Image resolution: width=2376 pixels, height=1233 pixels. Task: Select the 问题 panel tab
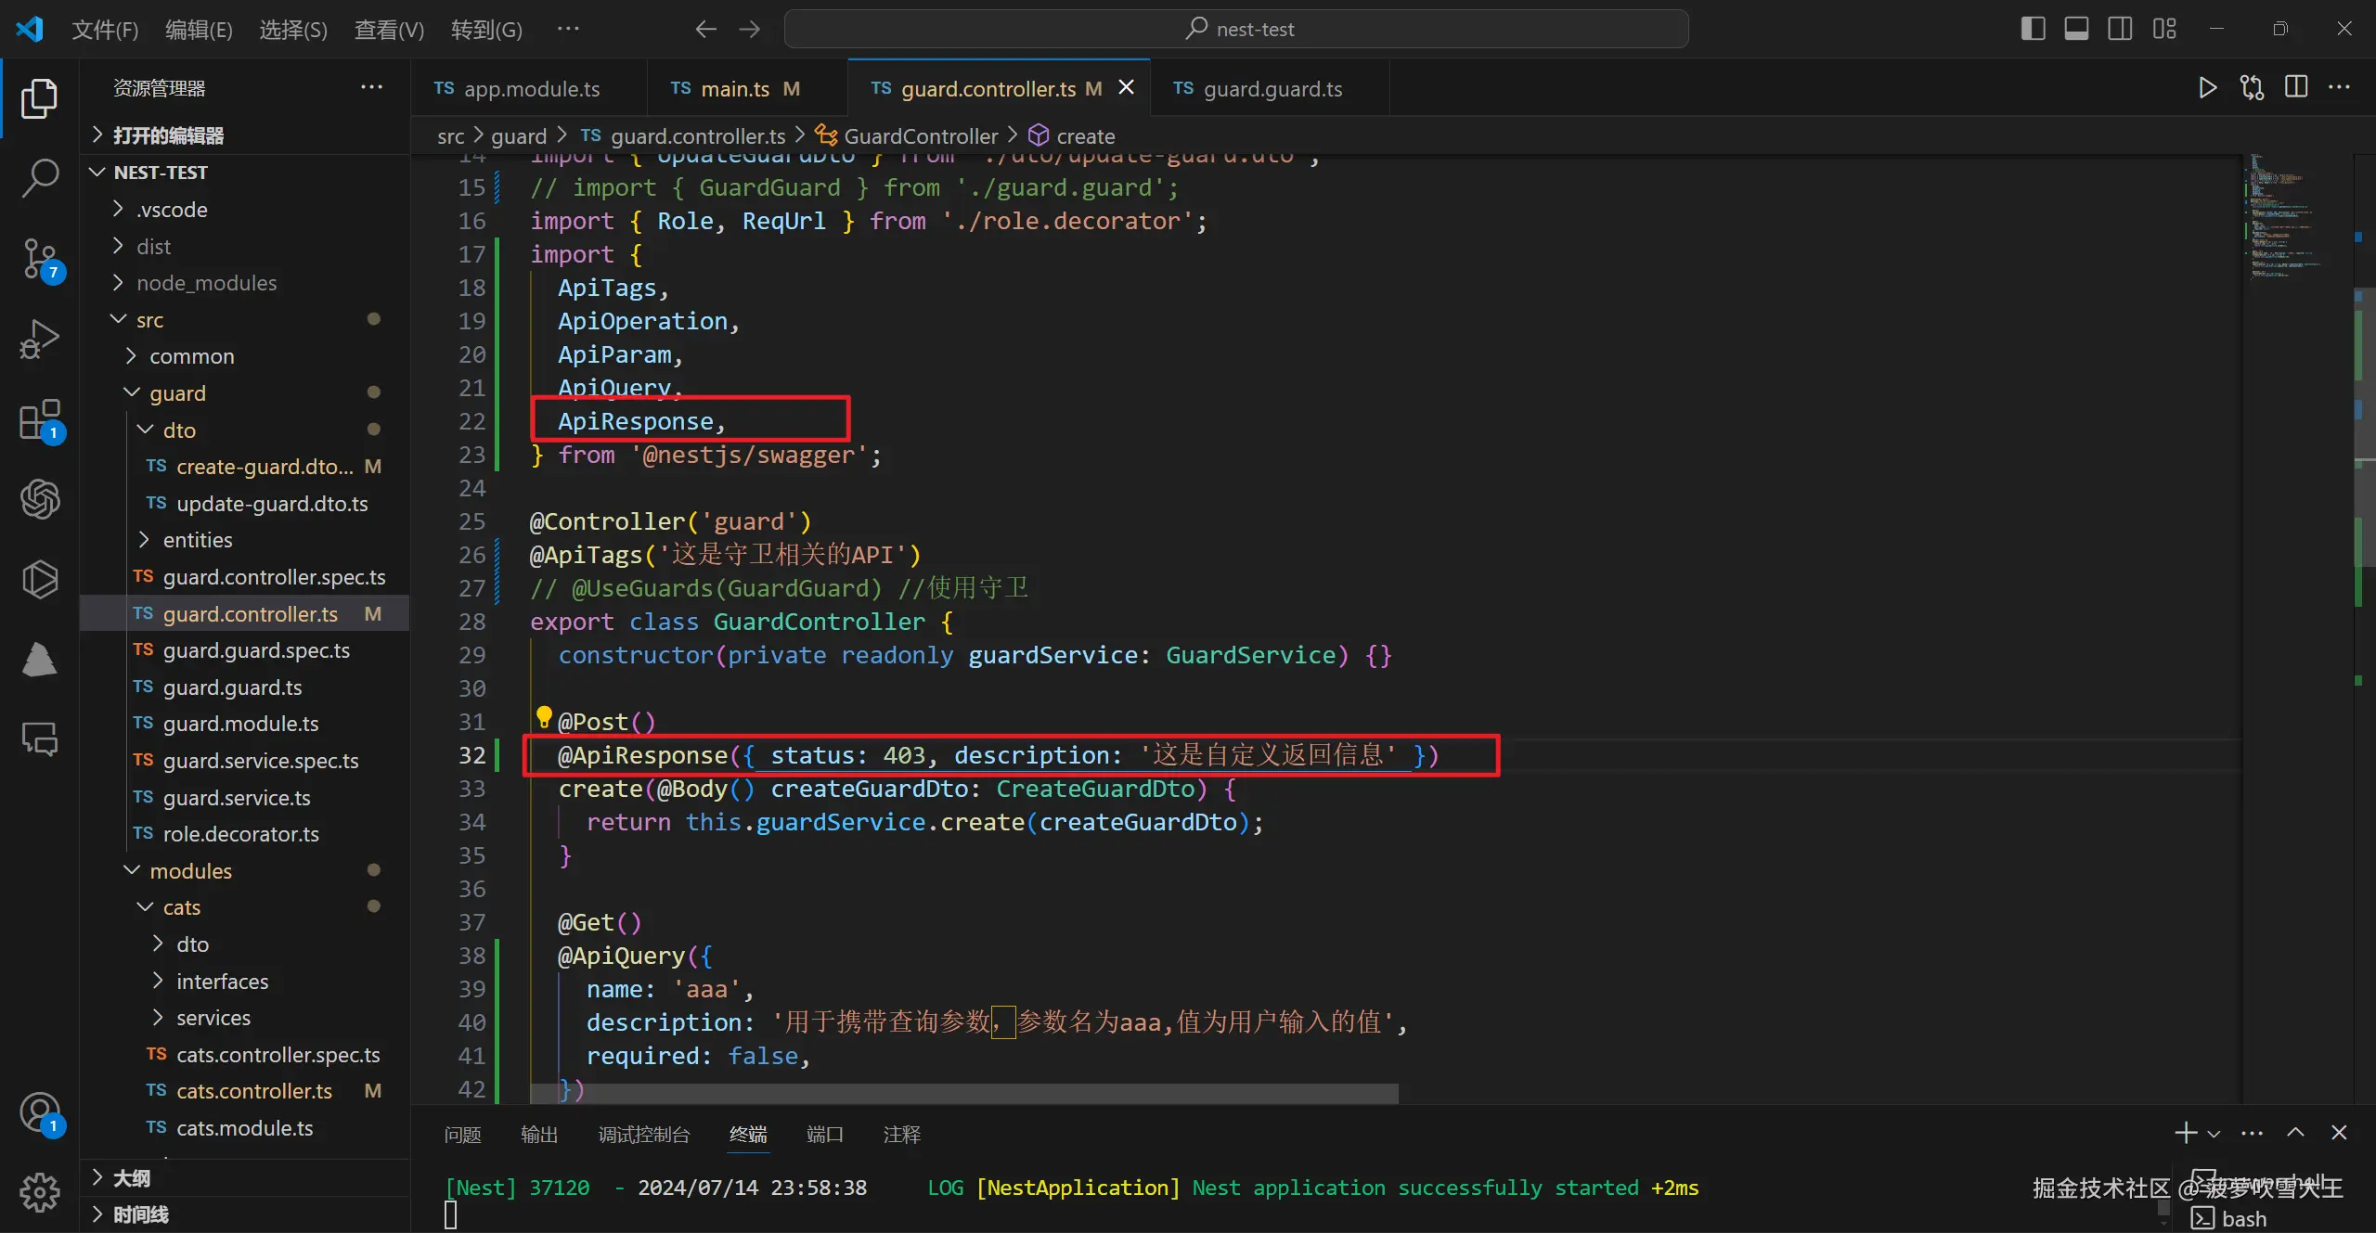462,1134
